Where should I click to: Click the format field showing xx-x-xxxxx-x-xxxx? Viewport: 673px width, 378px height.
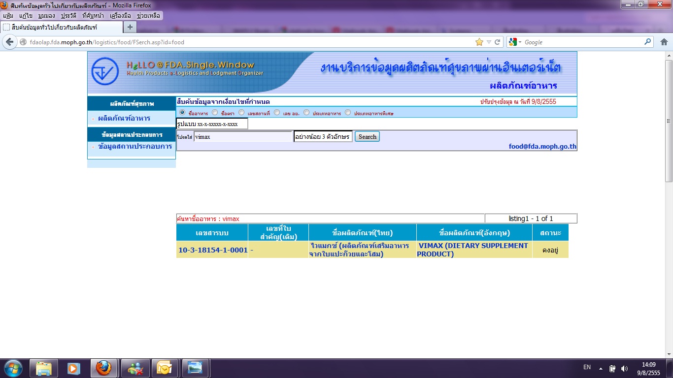(x=212, y=124)
